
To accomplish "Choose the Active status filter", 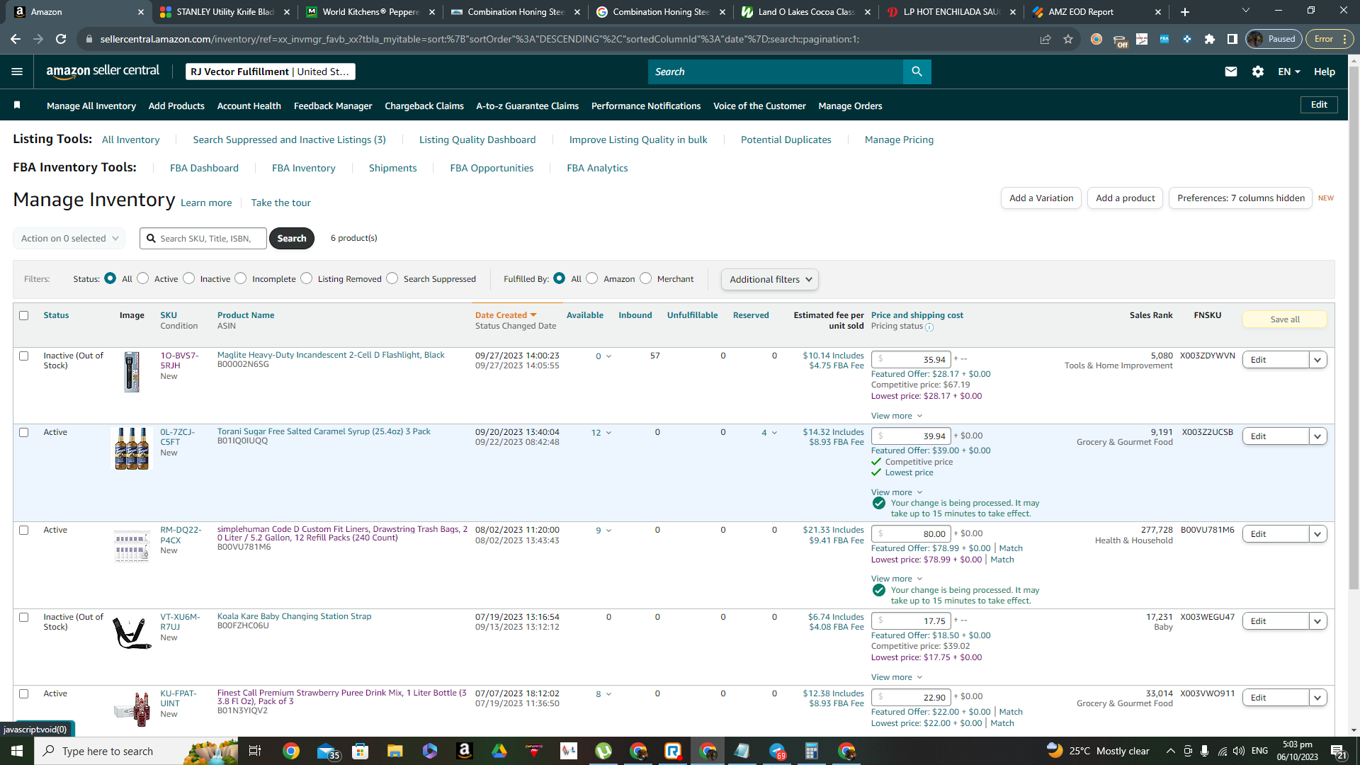I will (143, 278).
